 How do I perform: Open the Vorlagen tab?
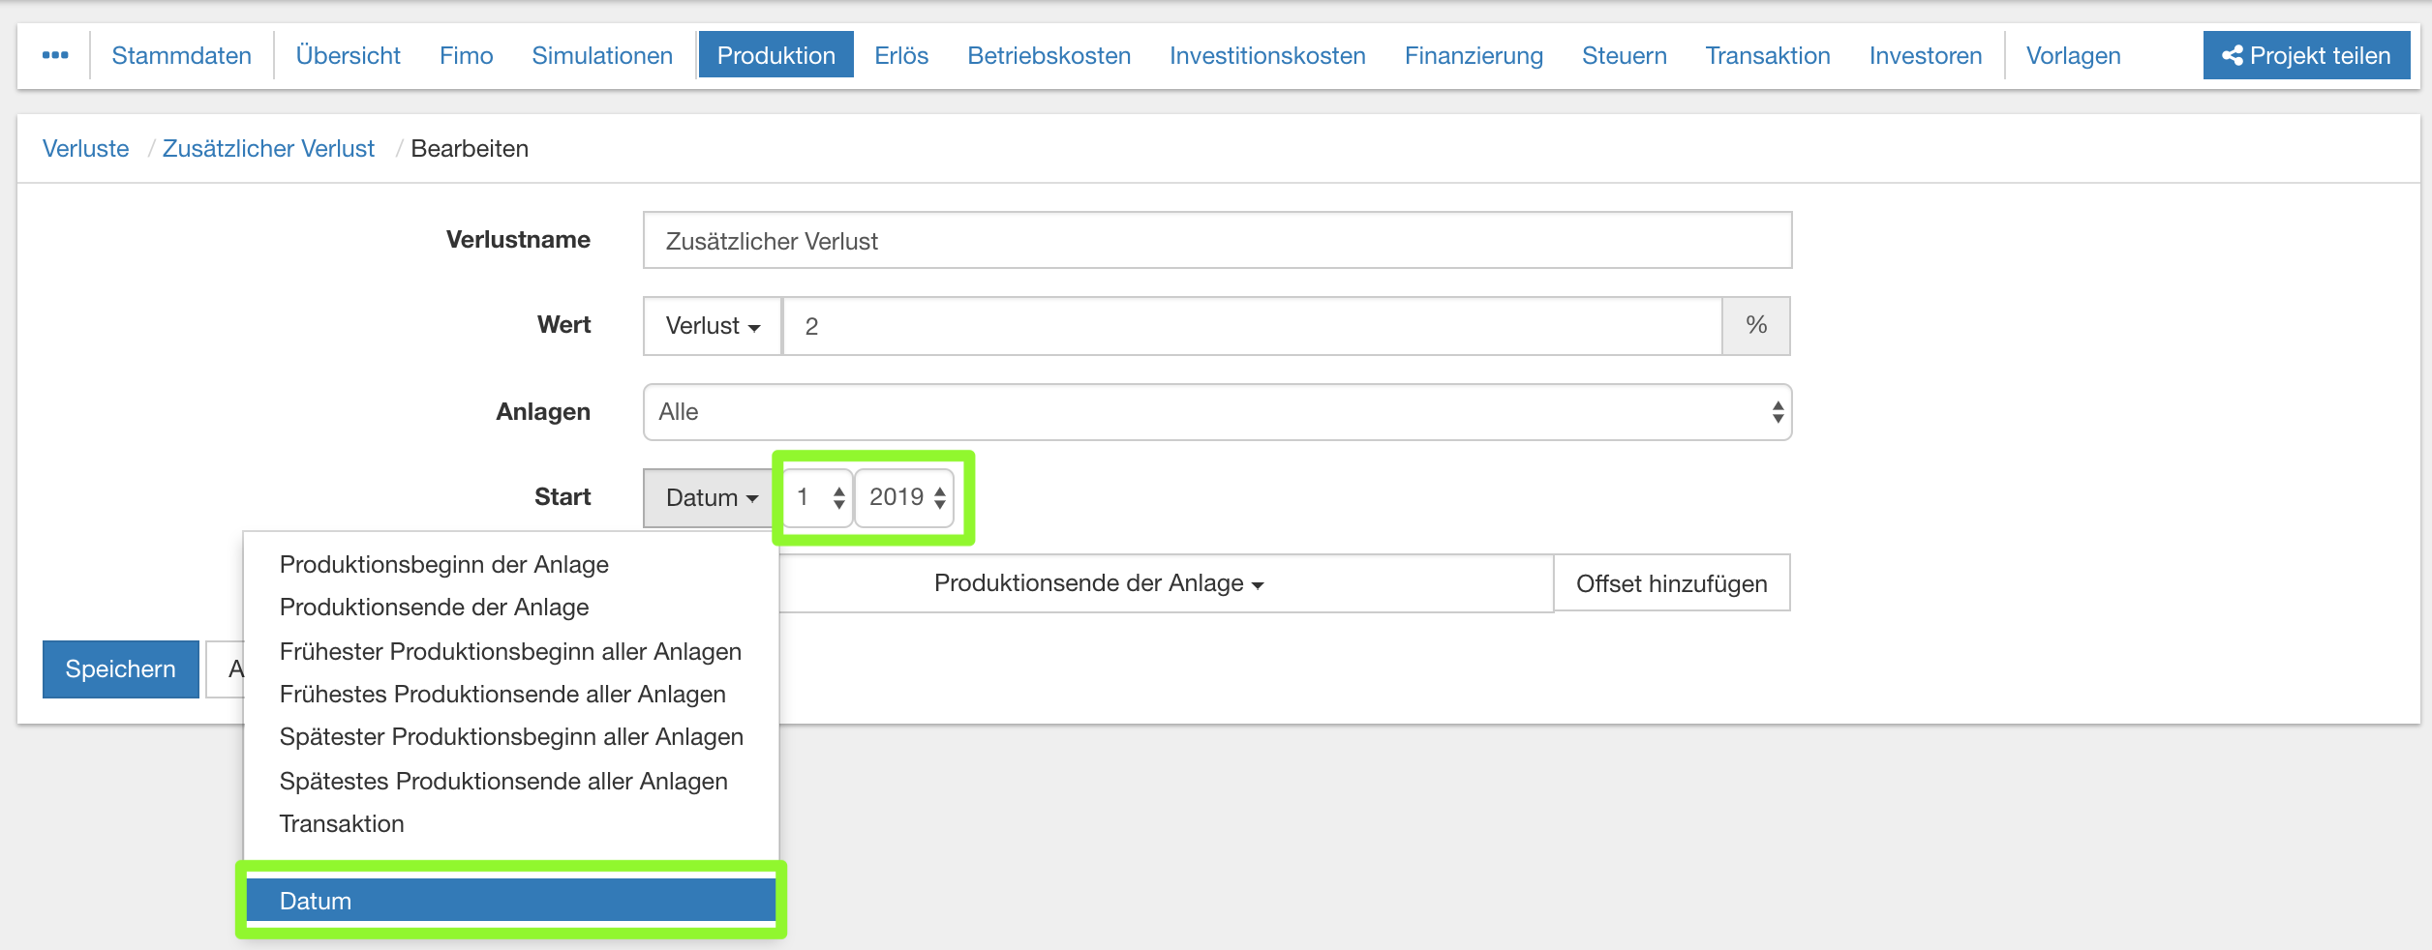point(2073,55)
